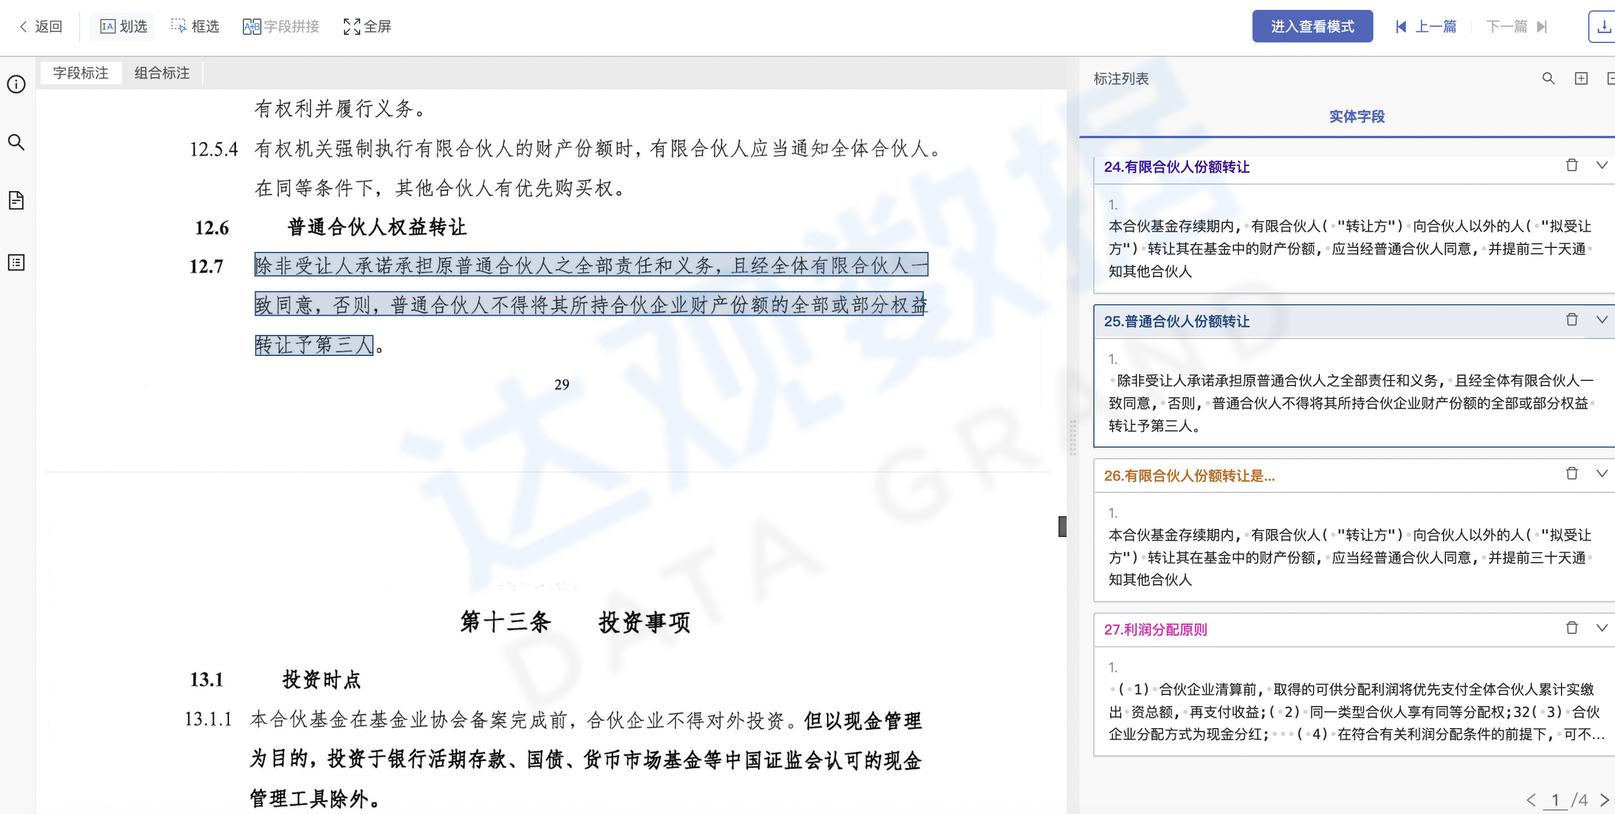
Task: Click the highlighted clause 12.7 in document
Action: click(x=591, y=305)
